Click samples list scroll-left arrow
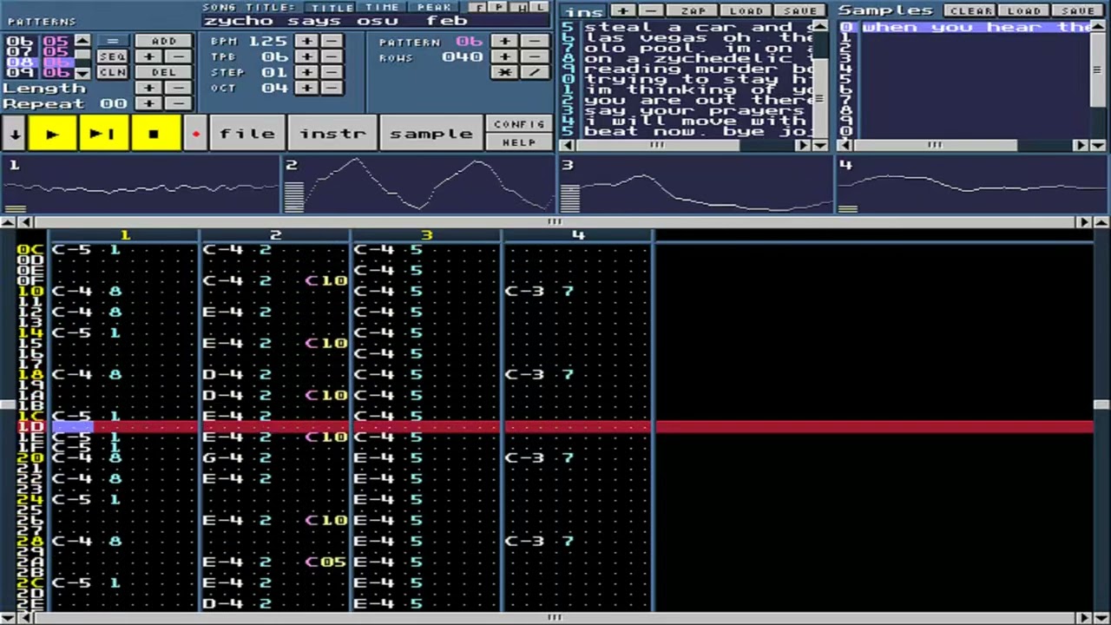Viewport: 1111px width, 625px height. click(x=845, y=145)
